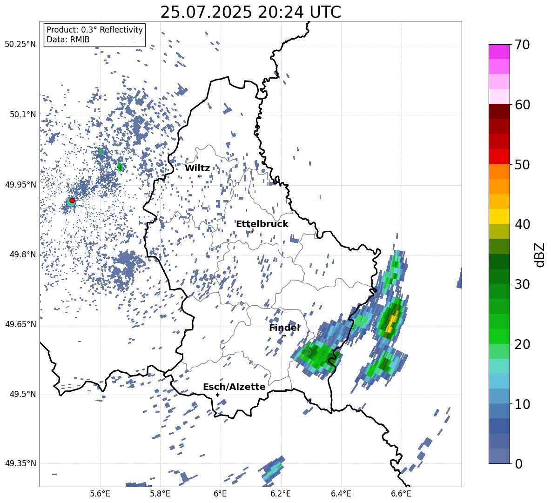Click the red radar site marker
Viewport: 551px width, 503px height.
[x=72, y=201]
